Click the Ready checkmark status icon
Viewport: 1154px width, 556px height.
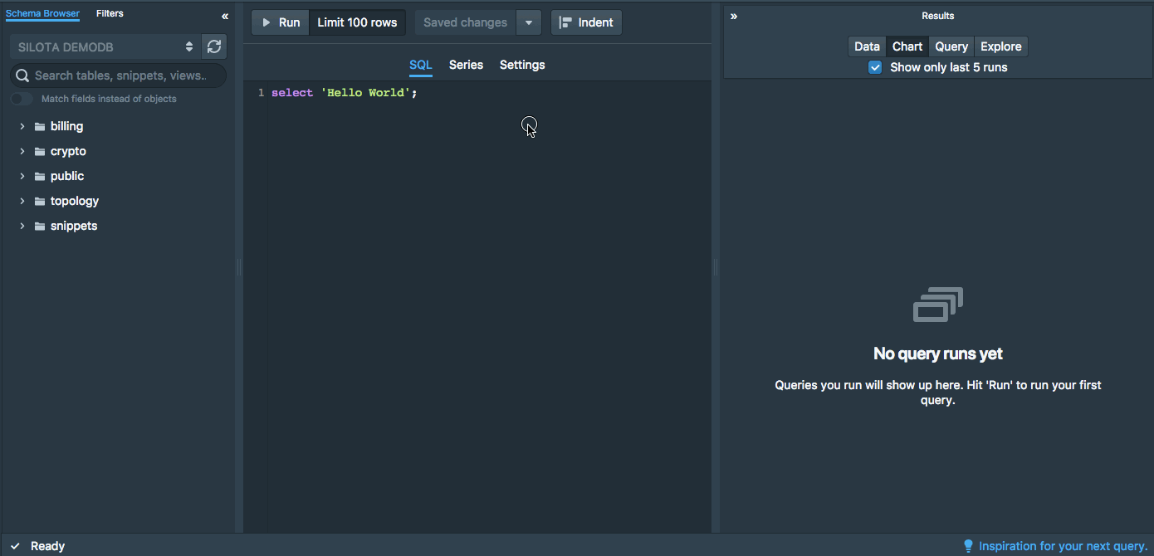point(15,546)
